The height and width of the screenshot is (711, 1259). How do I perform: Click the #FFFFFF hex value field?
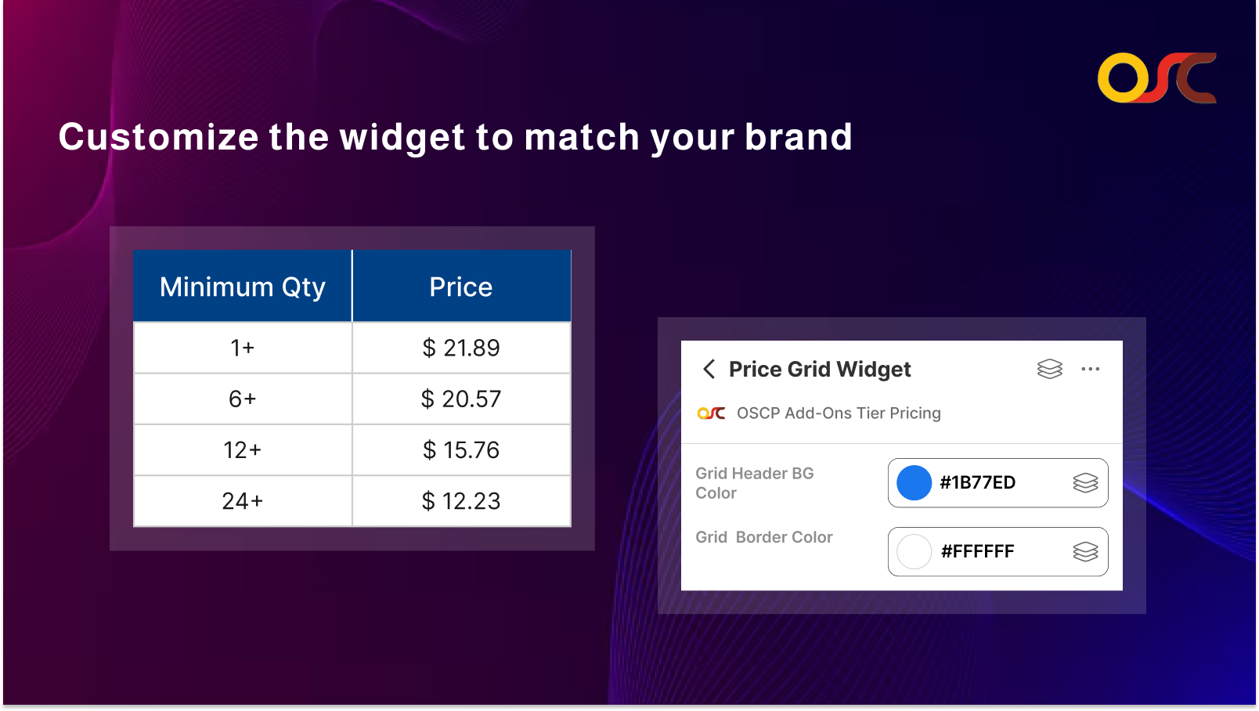(x=977, y=551)
